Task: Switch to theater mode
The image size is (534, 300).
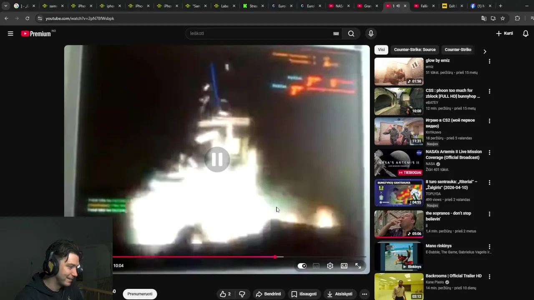Action: point(344,266)
